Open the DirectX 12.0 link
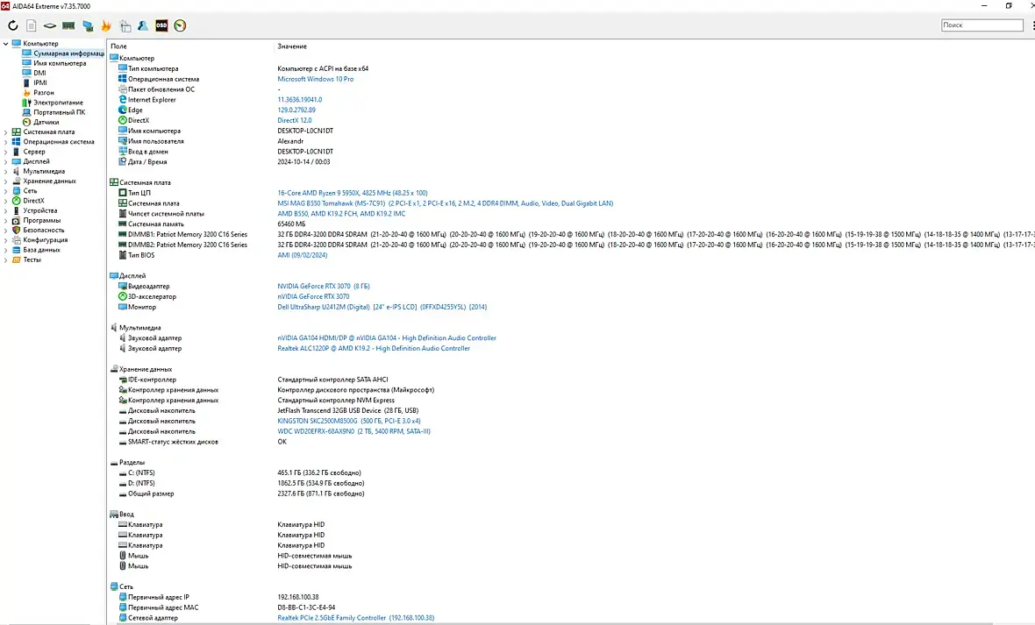This screenshot has height=625, width=1035. point(295,121)
